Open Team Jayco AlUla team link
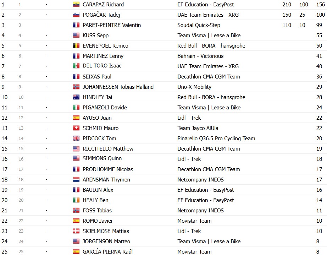327x255 pixels. point(198,128)
